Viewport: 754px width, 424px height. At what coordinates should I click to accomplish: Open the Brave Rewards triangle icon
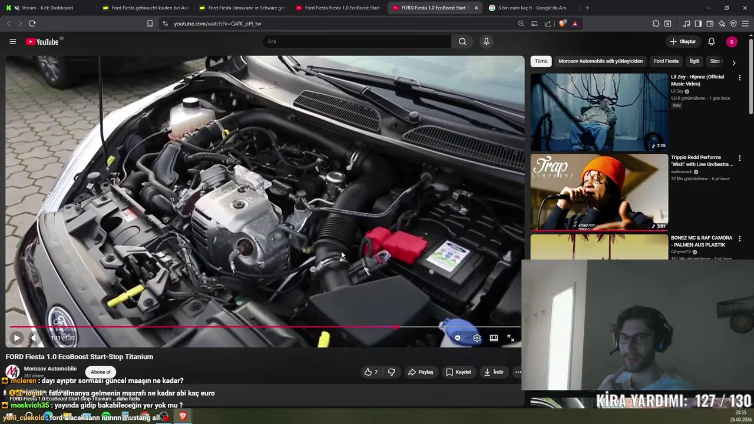click(575, 24)
